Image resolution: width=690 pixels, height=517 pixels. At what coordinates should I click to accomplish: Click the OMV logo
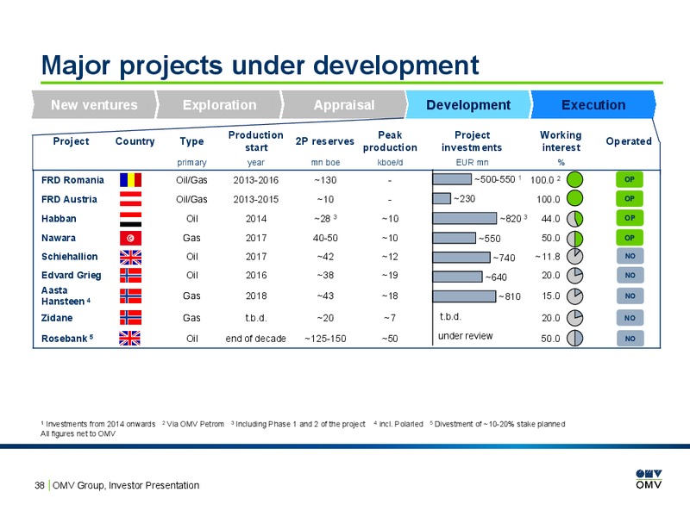[x=649, y=479]
